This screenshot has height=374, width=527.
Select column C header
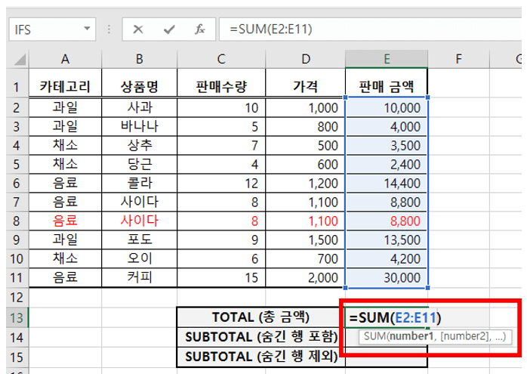click(x=221, y=59)
